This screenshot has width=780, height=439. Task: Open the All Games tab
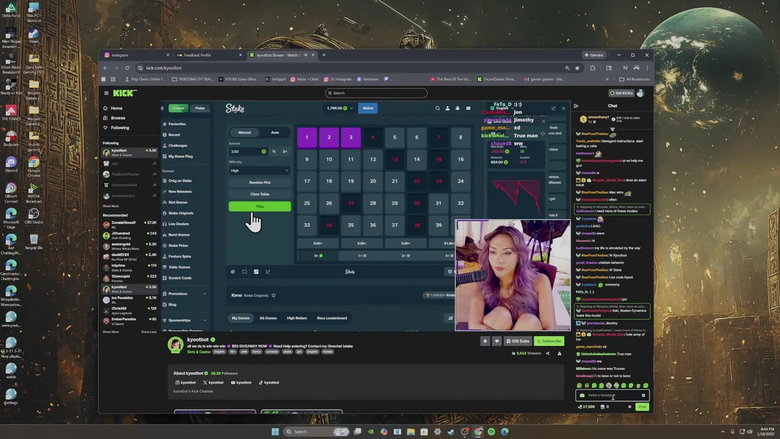(268, 318)
